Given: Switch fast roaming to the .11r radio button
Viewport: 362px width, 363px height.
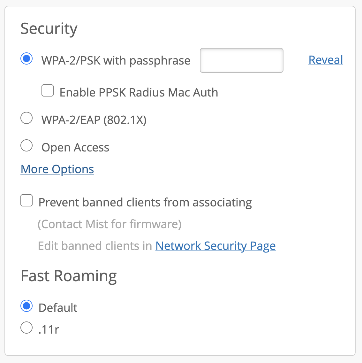Looking at the screenshot, I should [x=26, y=328].
